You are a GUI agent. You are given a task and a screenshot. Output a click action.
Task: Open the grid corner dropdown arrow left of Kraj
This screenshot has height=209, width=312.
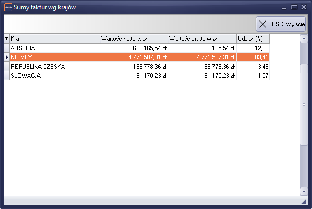(6, 38)
